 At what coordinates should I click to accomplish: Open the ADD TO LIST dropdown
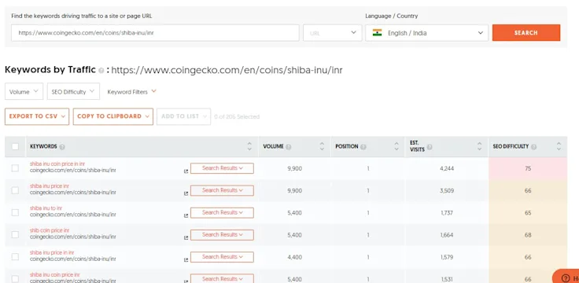pos(183,116)
